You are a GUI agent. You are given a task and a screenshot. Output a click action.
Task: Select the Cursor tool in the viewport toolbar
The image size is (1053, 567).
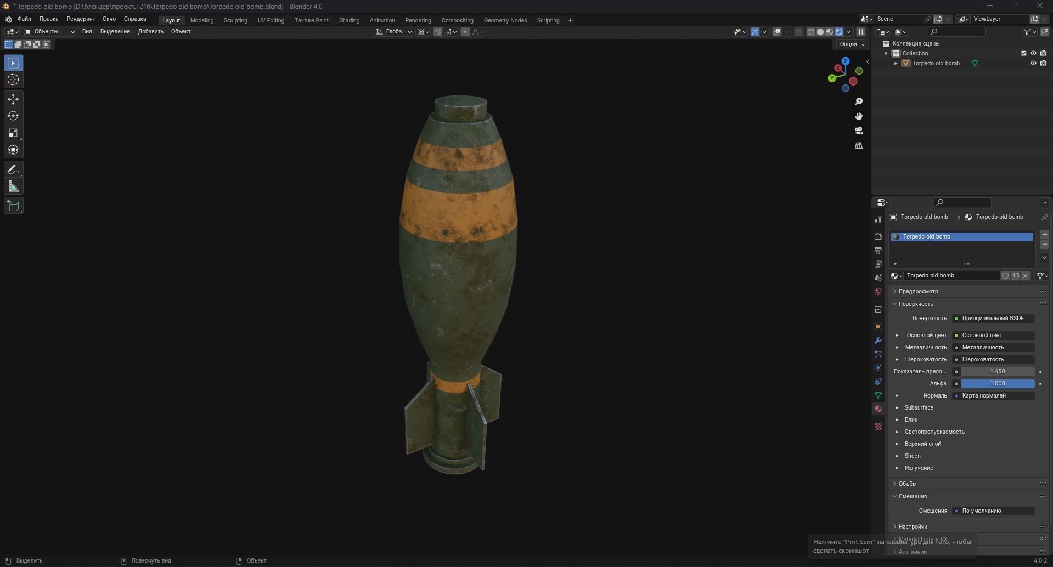(x=13, y=80)
